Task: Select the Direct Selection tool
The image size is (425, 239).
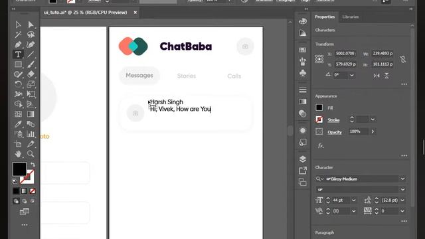Action: click(31, 25)
